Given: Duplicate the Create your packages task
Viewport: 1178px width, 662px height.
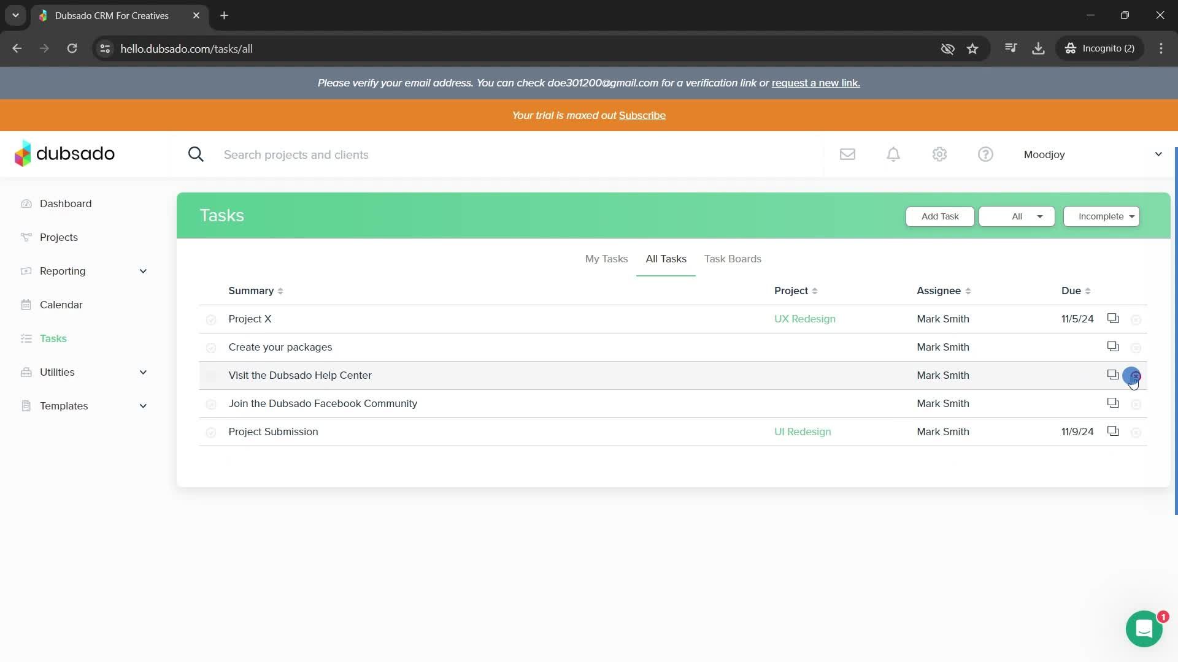Looking at the screenshot, I should pos(1113,346).
